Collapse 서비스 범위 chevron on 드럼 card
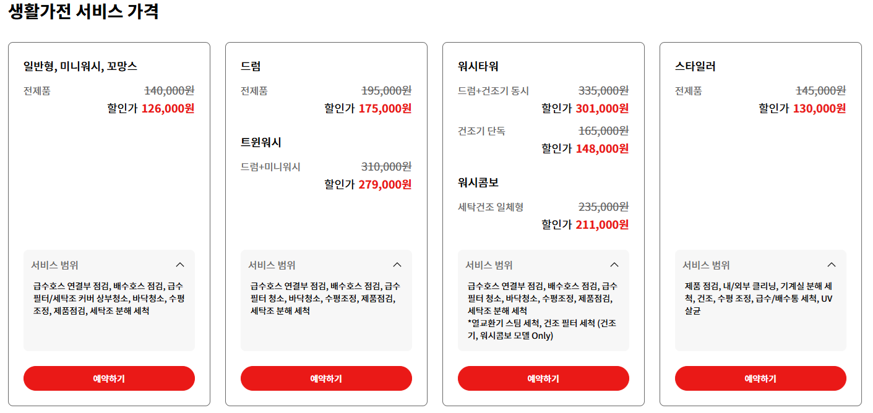The height and width of the screenshot is (413, 873). [x=398, y=264]
